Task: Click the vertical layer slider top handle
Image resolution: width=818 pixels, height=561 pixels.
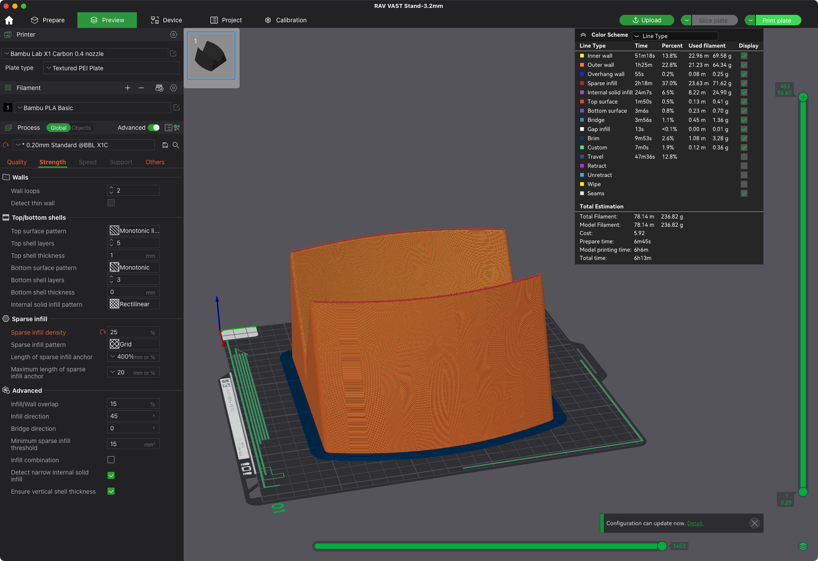Action: coord(803,97)
